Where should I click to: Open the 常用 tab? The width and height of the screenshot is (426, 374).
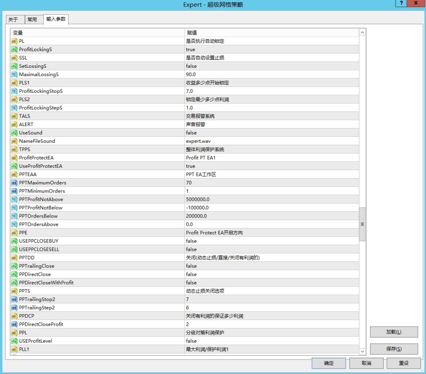click(x=32, y=20)
